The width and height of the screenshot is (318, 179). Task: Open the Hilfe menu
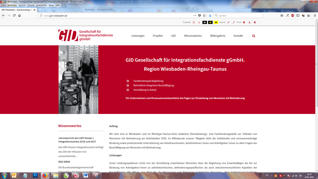click(x=58, y=5)
